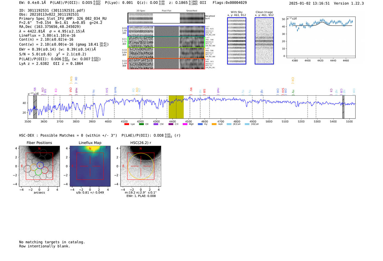Screen dimensions: 383x261
Task: Select the blue-bordered fiber 2D spectrum row
Action: (x=166, y=31)
